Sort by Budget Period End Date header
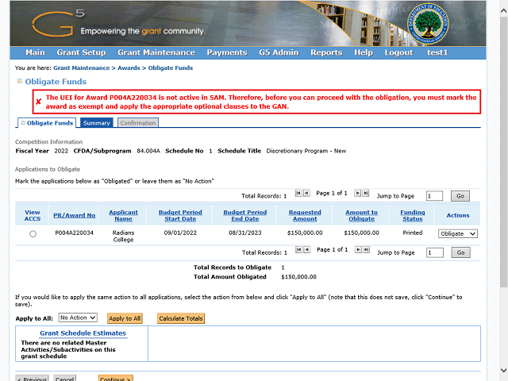 point(245,215)
